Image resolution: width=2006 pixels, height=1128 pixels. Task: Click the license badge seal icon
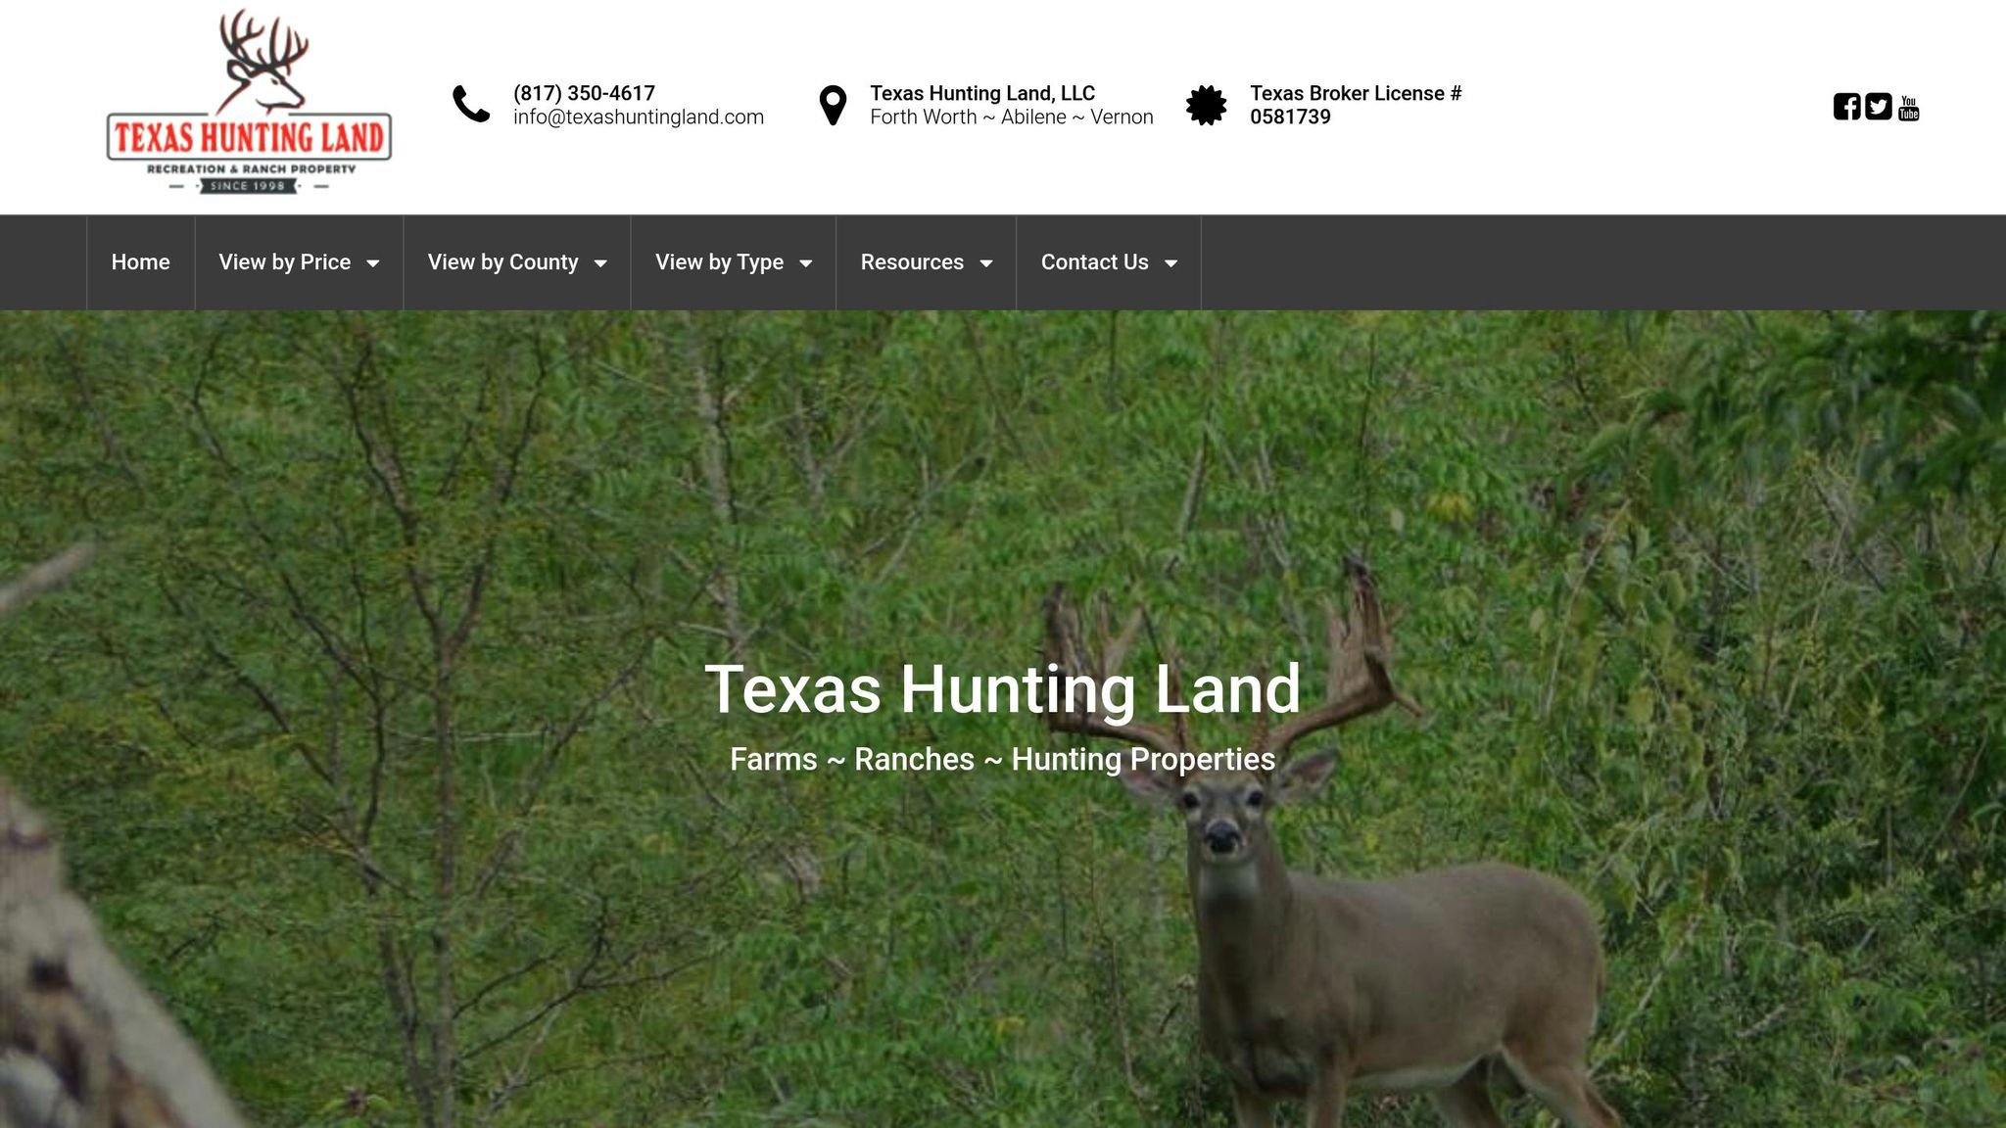[1206, 105]
